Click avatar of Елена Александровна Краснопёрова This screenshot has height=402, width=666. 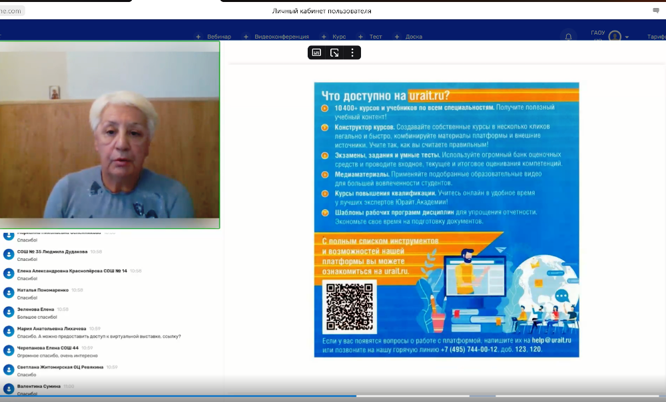(9, 274)
